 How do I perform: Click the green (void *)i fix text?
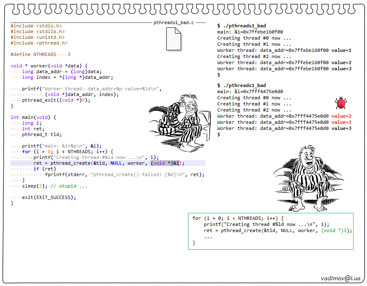click(x=336, y=230)
